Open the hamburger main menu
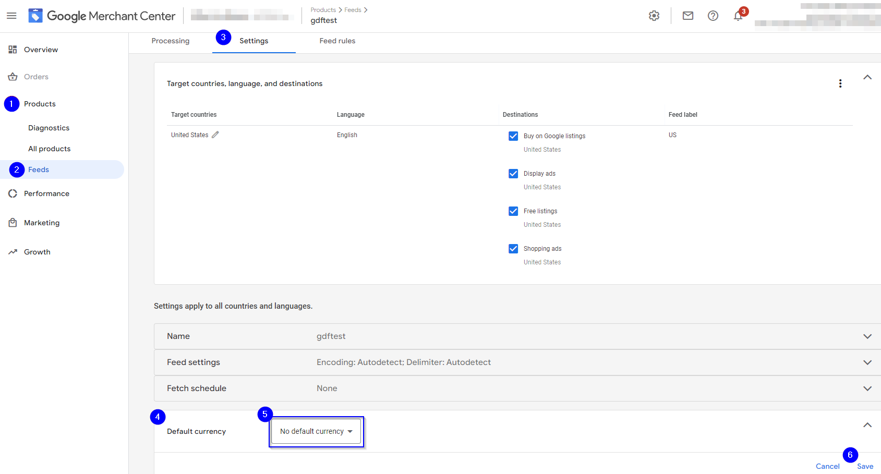 [11, 16]
